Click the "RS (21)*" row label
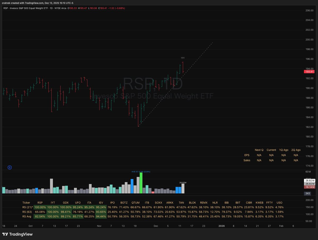 [28, 207]
